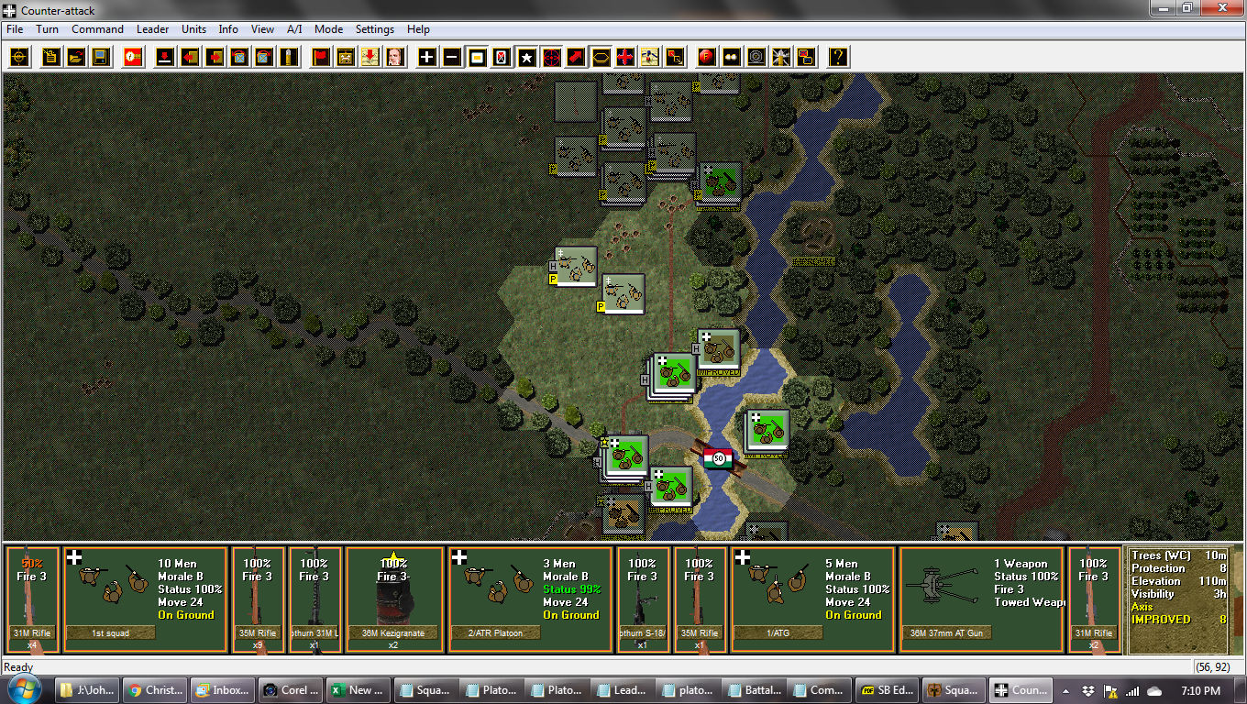Click the save floppy disk icon

pos(101,57)
